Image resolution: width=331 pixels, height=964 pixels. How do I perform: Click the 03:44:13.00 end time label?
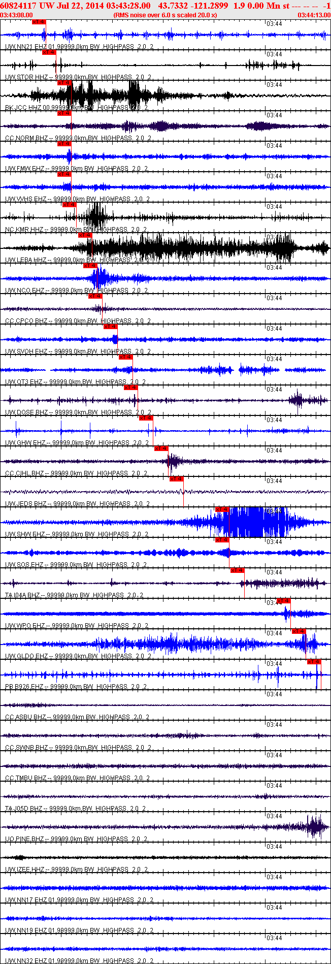click(x=314, y=15)
